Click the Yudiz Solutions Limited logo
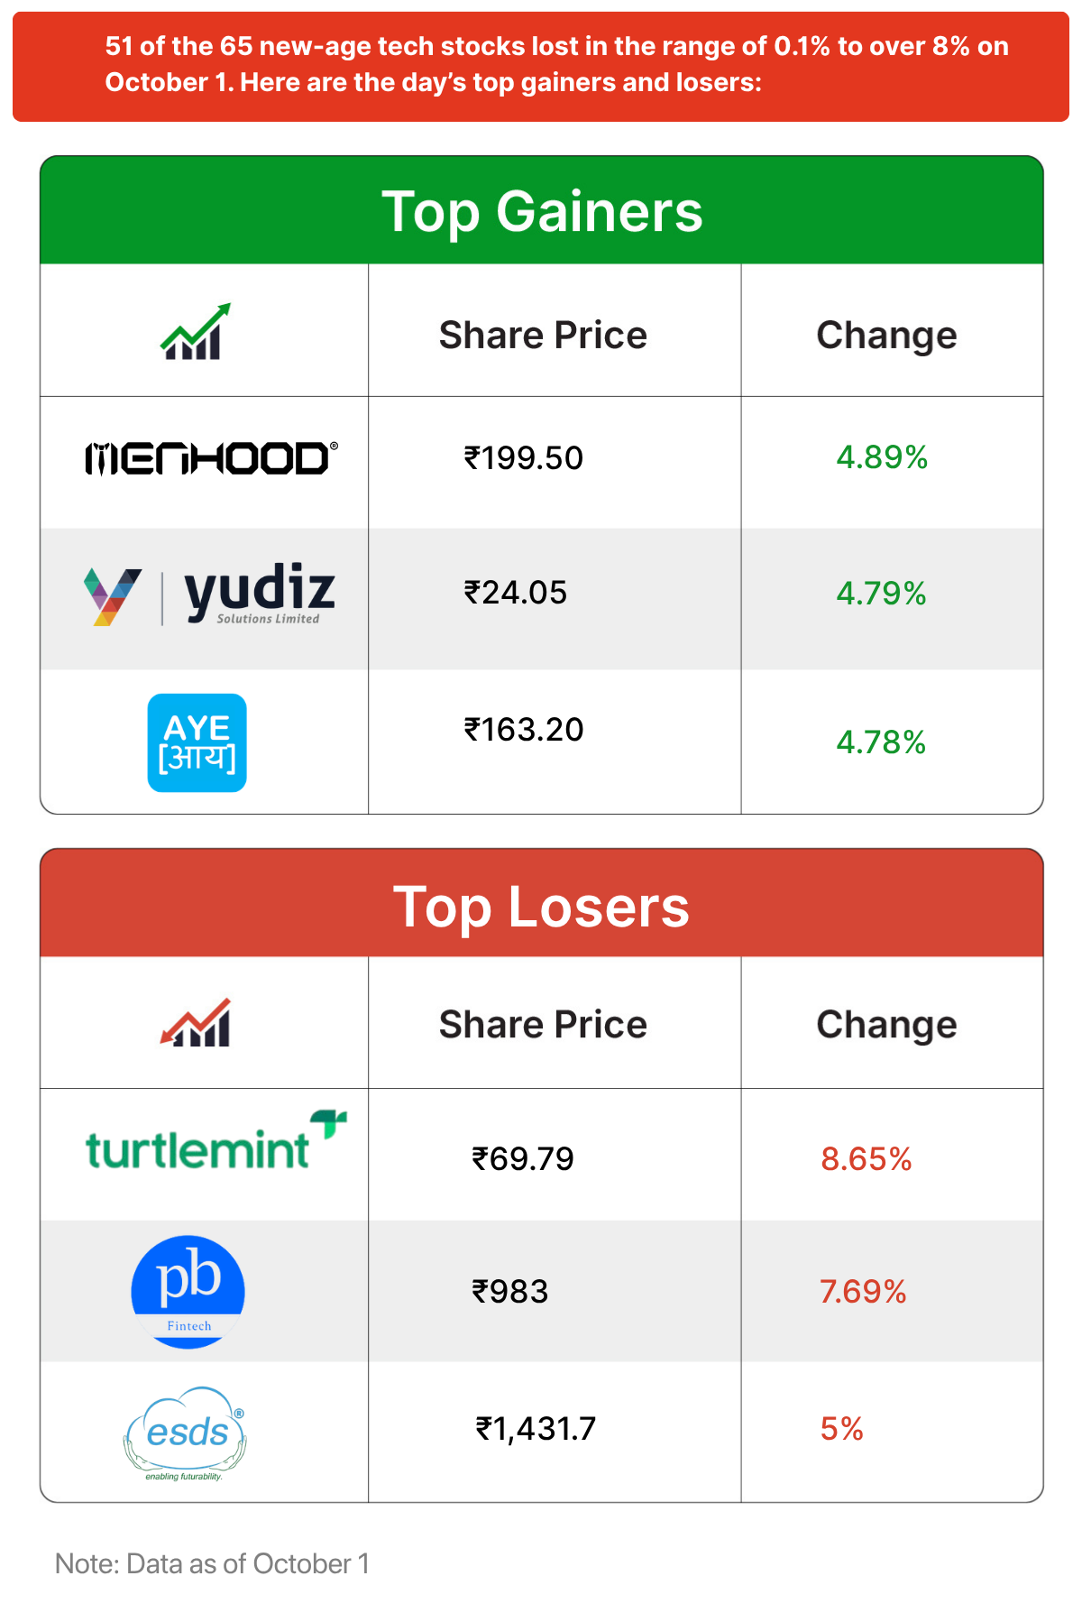Screen dimensions: 1082x1622 [209, 594]
